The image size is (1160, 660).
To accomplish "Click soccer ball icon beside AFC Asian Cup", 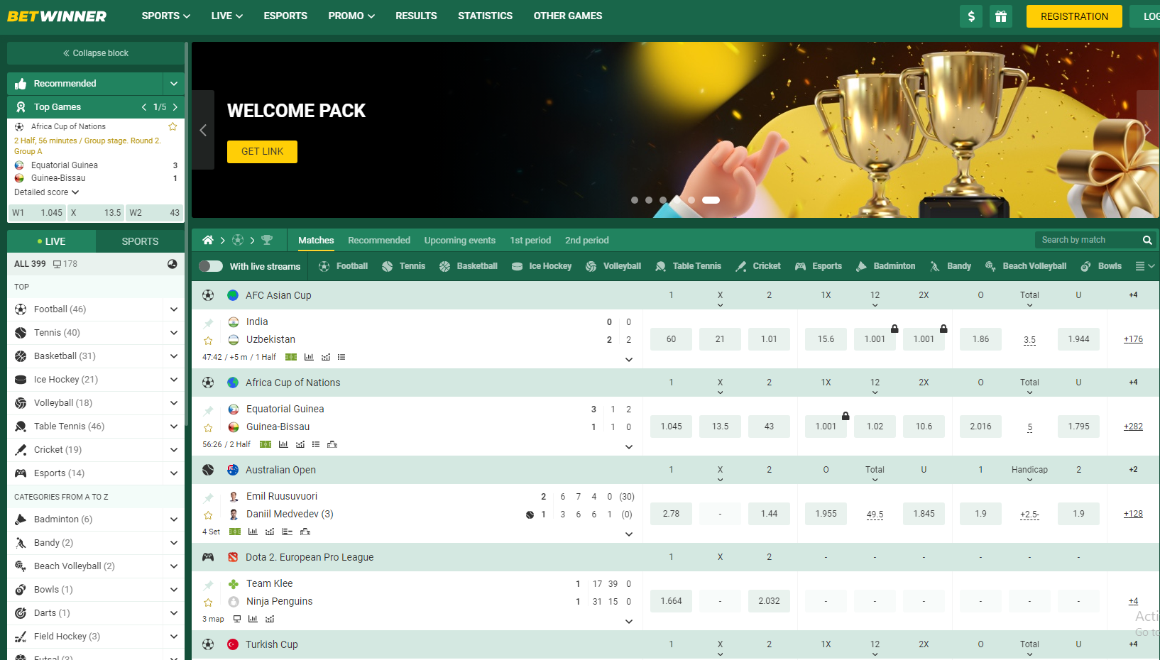I will pos(208,295).
